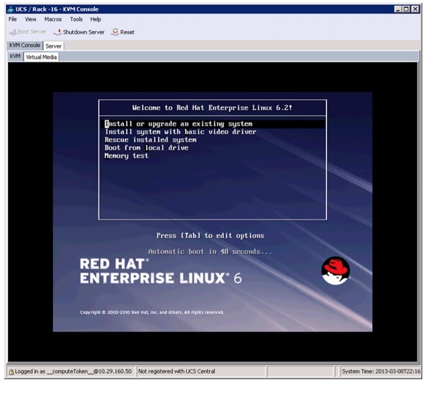Click the Boot Server label
425x398 pixels.
(x=32, y=31)
